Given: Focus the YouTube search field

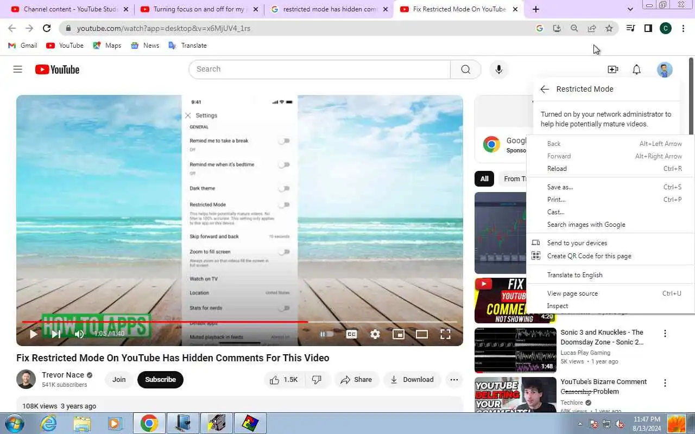Looking at the screenshot, I should coord(319,69).
